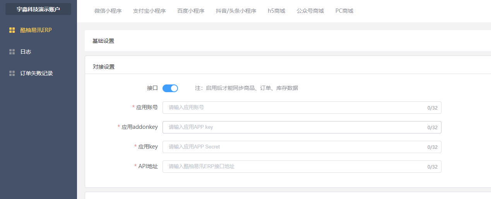Toggle the 接口 switch off
The height and width of the screenshot is (199, 491).
[170, 88]
